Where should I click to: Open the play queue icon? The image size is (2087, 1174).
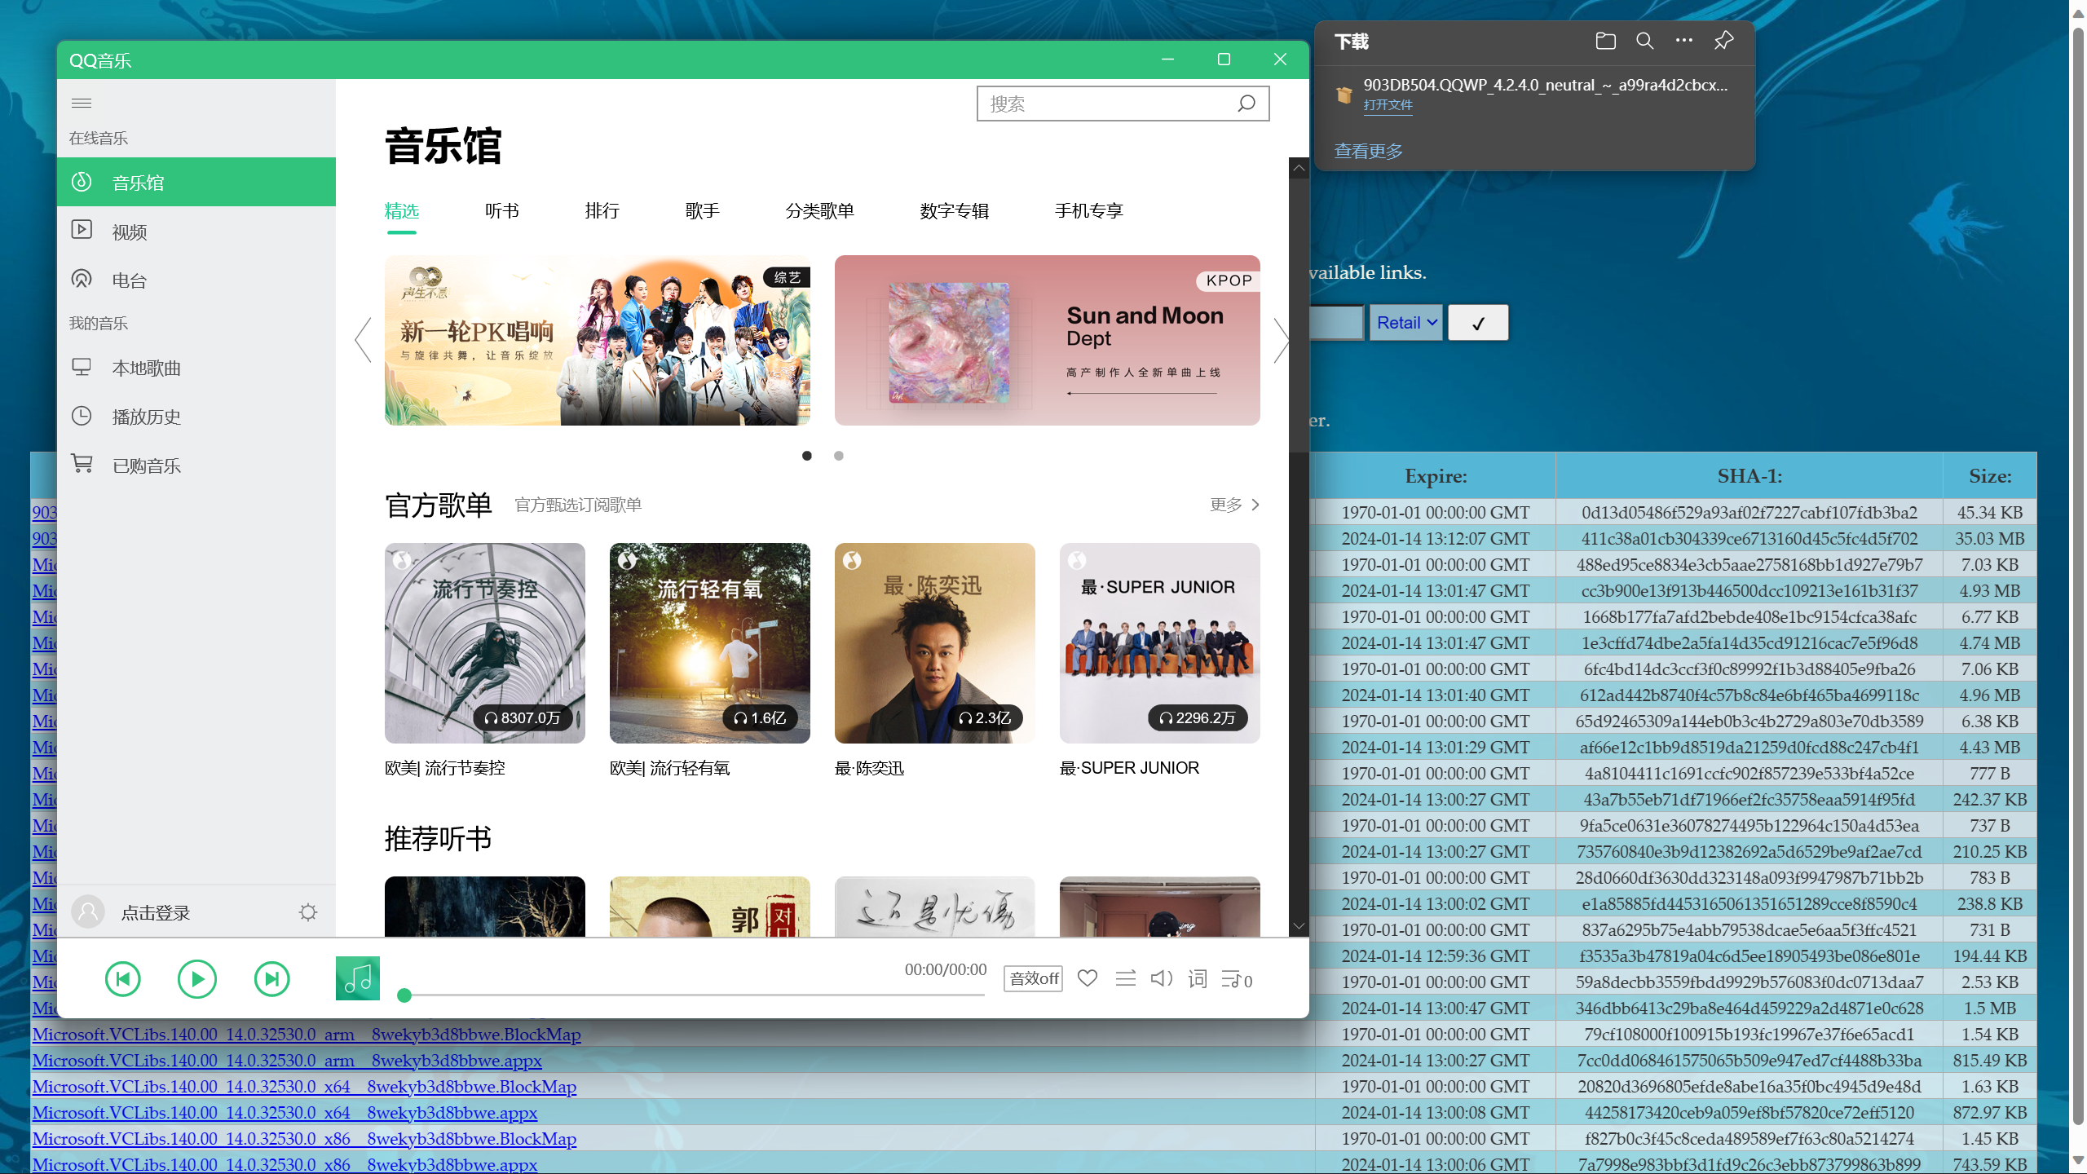[x=1233, y=978]
